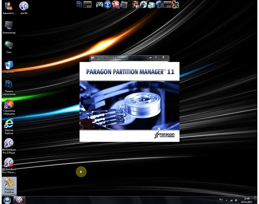
Task: Show hidden tray icons arrow
Action: click(x=226, y=200)
